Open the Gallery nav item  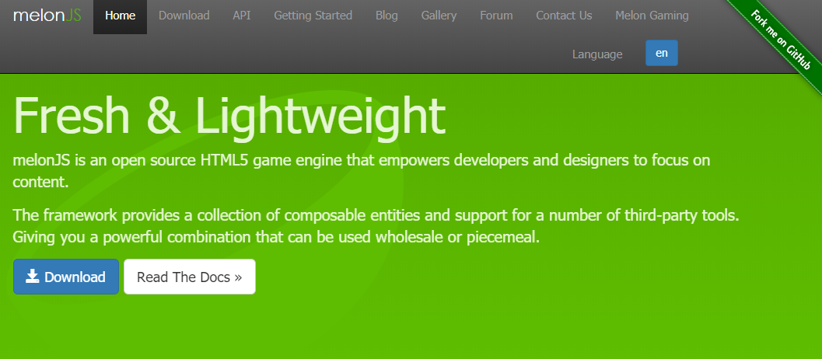[x=439, y=16]
